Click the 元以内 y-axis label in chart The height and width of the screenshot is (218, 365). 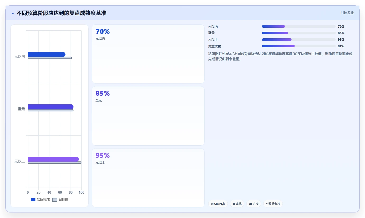20,56
